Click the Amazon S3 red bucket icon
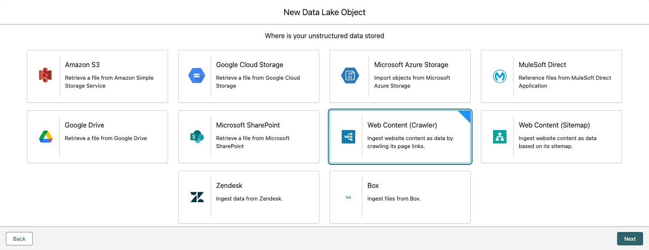 (45, 76)
